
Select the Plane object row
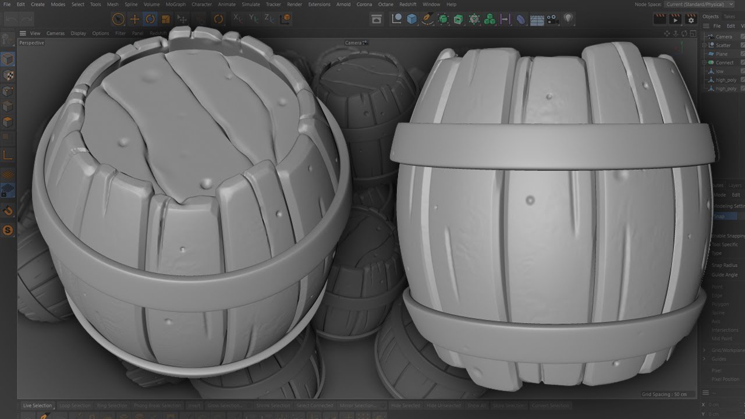722,54
